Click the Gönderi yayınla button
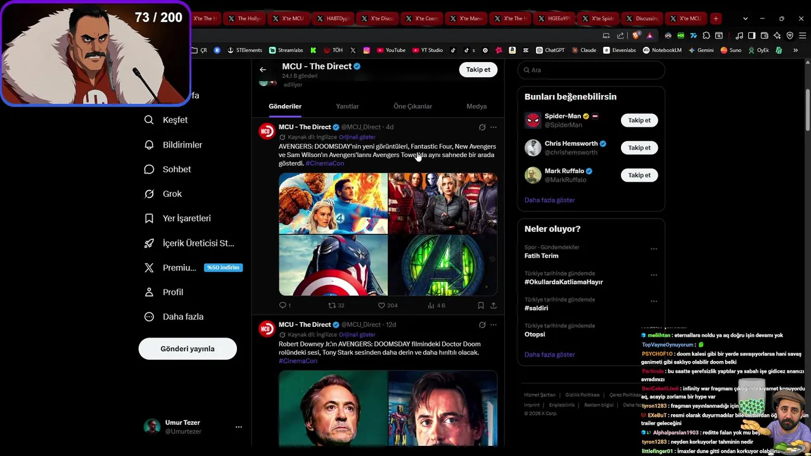 click(x=188, y=349)
